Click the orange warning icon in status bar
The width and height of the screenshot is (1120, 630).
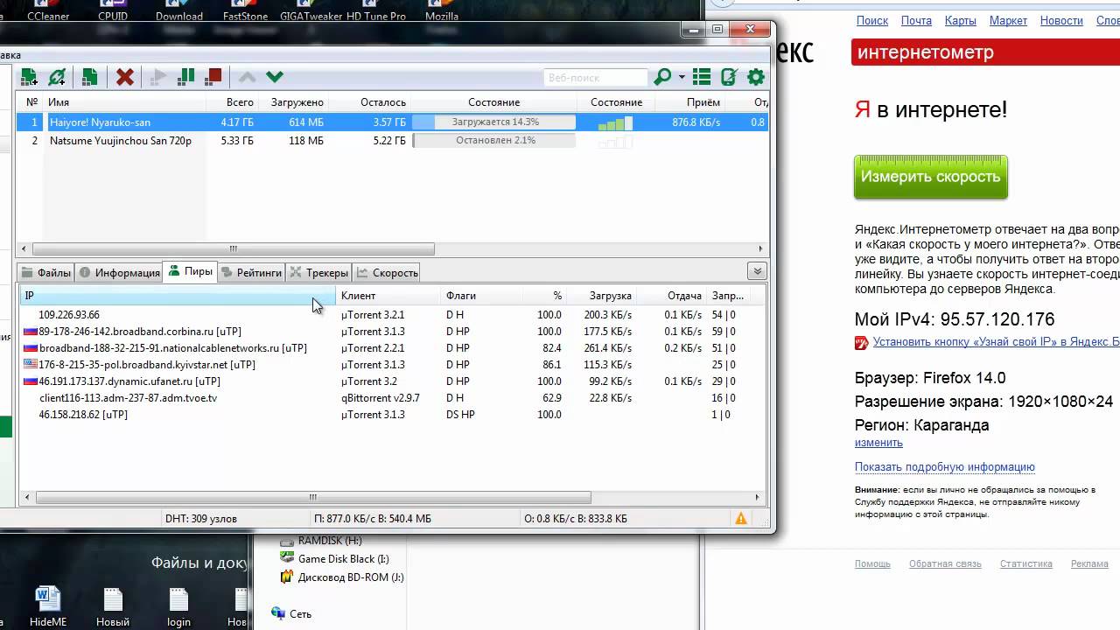click(741, 518)
